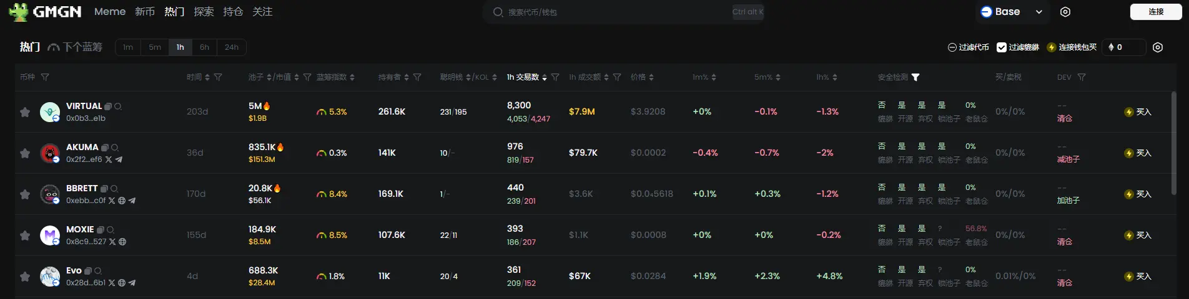Image resolution: width=1189 pixels, height=299 pixels.
Task: Click 买入 button for the Evo row
Action: tap(1138, 277)
